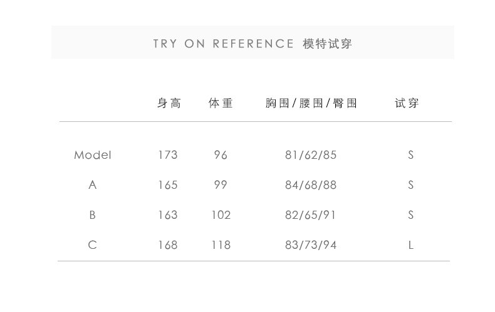Select the Model row label

pos(92,155)
